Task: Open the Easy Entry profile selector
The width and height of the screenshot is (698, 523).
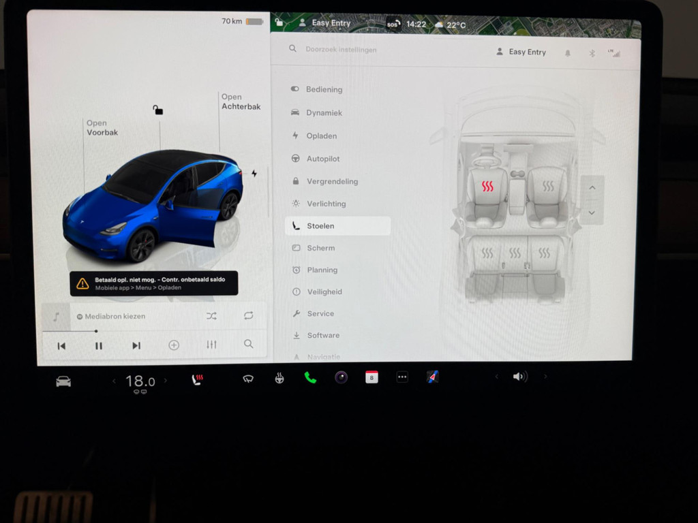Action: (x=521, y=52)
